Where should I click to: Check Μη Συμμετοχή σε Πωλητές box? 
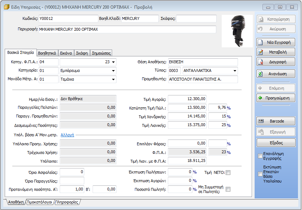(x=228, y=189)
